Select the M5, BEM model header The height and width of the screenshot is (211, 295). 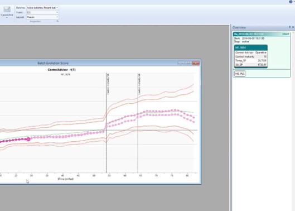point(250,47)
